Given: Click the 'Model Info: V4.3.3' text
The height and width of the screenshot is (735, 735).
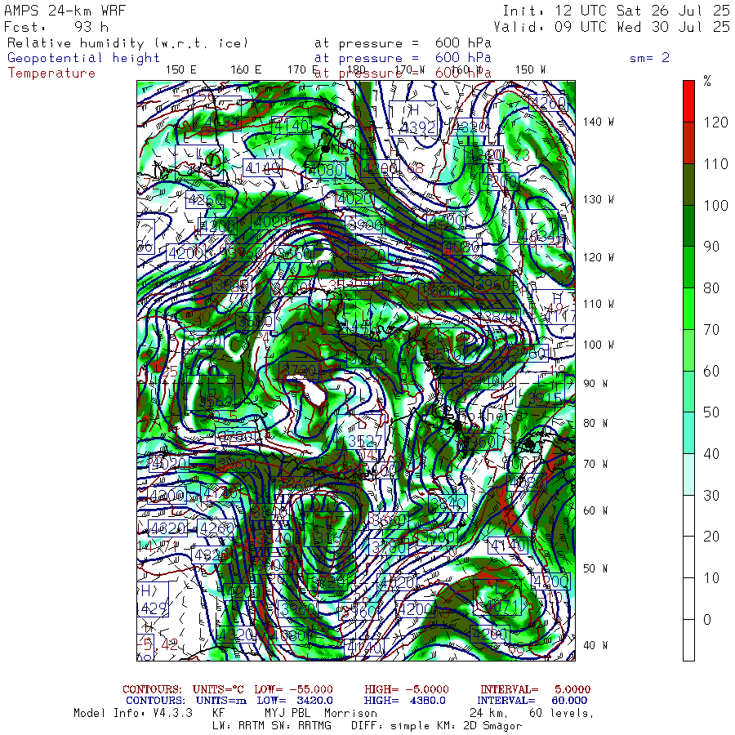Looking at the screenshot, I should click(x=133, y=713).
